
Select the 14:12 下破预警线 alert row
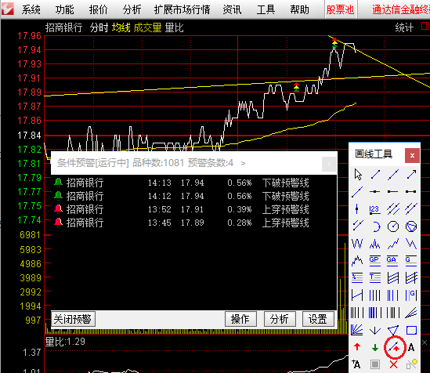(193, 196)
